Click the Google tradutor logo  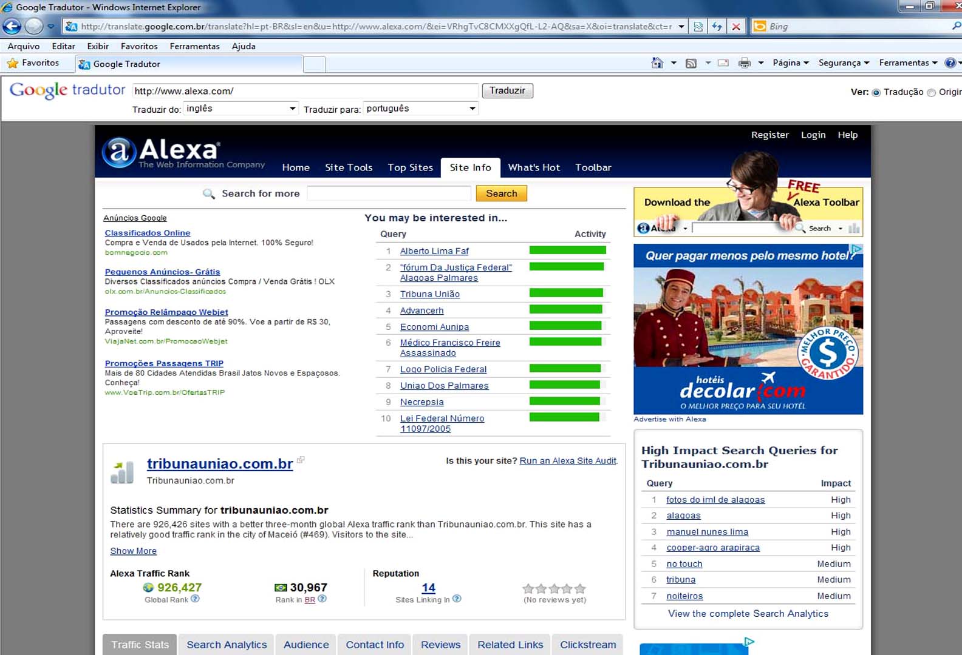67,90
